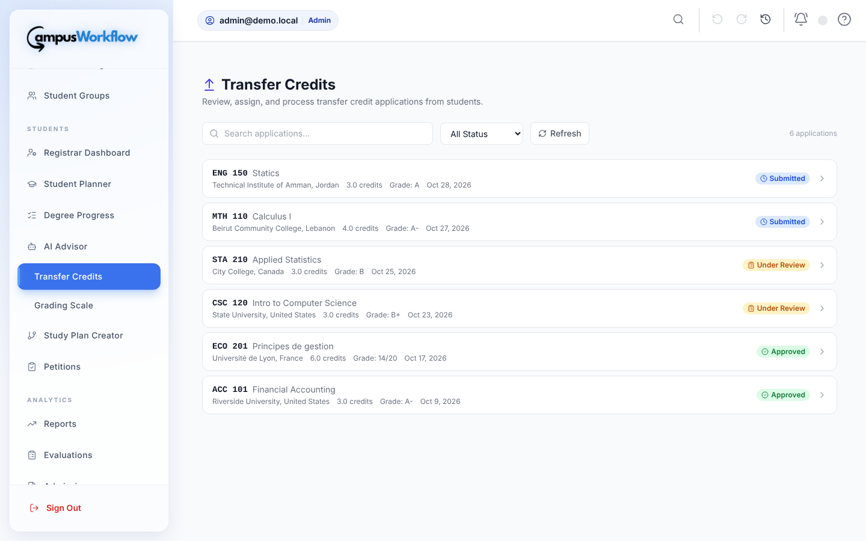
Task: Click the Under Review badge on CSC 120
Action: tap(776, 308)
